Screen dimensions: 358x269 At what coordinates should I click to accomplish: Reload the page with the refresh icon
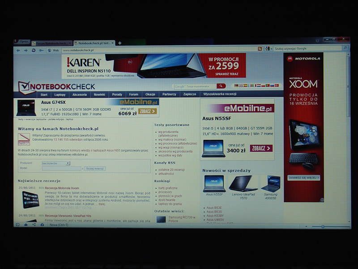point(34,50)
